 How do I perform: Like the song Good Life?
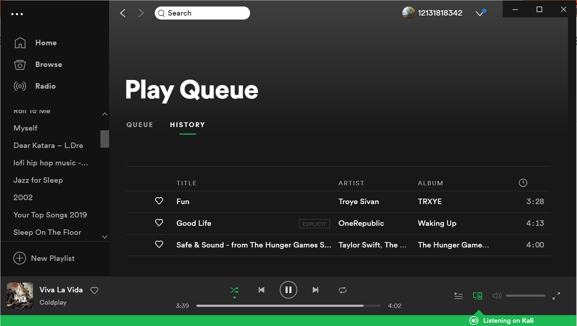[159, 223]
